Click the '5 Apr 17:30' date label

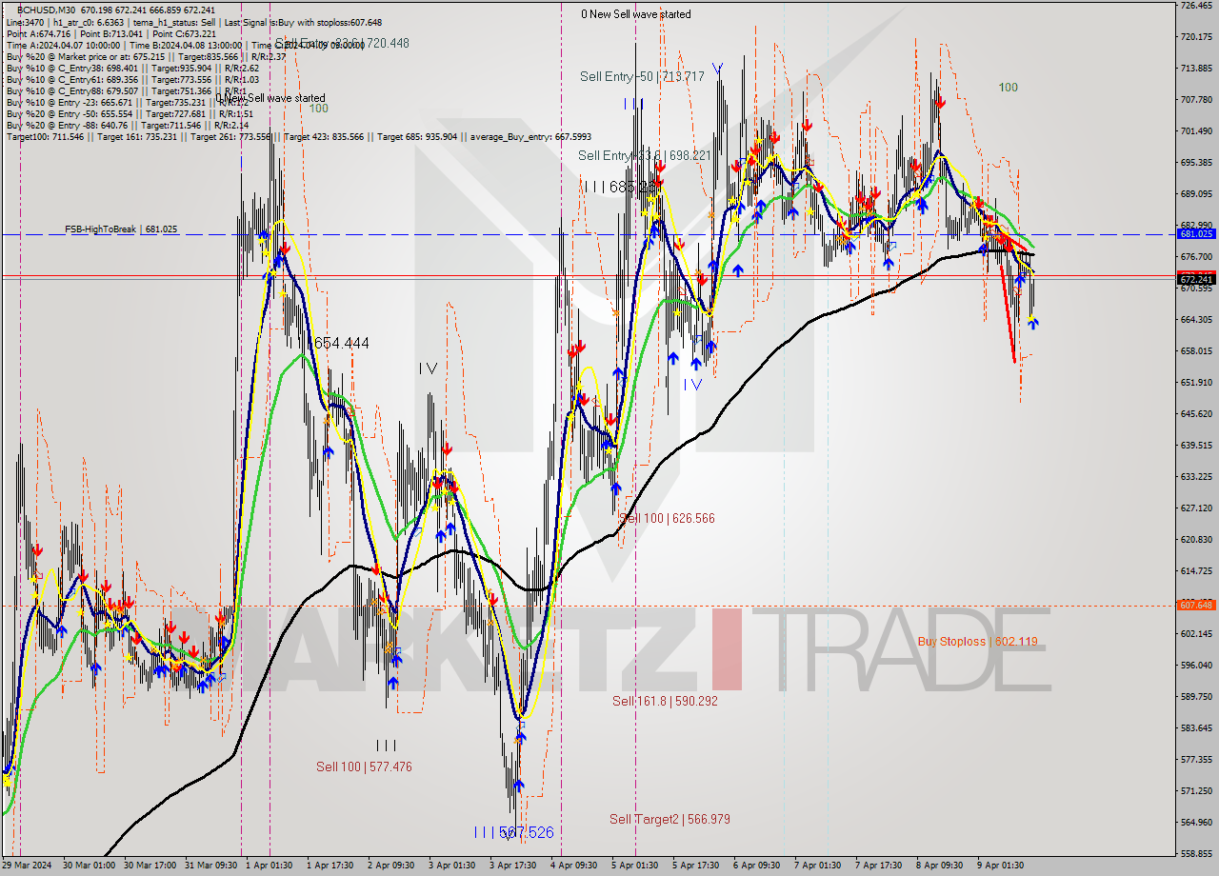click(695, 866)
